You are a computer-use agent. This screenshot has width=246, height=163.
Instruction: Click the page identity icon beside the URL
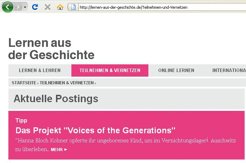(x=73, y=7)
